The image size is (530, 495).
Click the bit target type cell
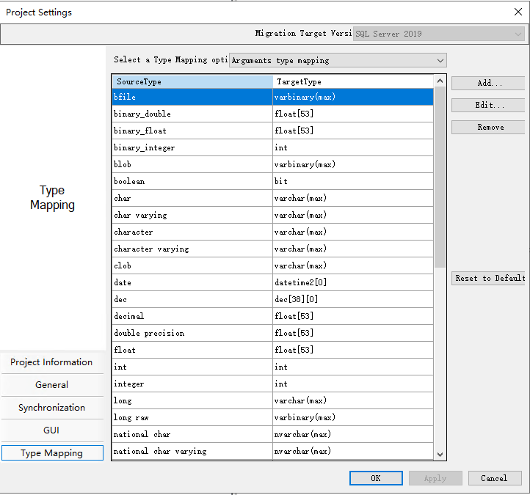(x=353, y=181)
